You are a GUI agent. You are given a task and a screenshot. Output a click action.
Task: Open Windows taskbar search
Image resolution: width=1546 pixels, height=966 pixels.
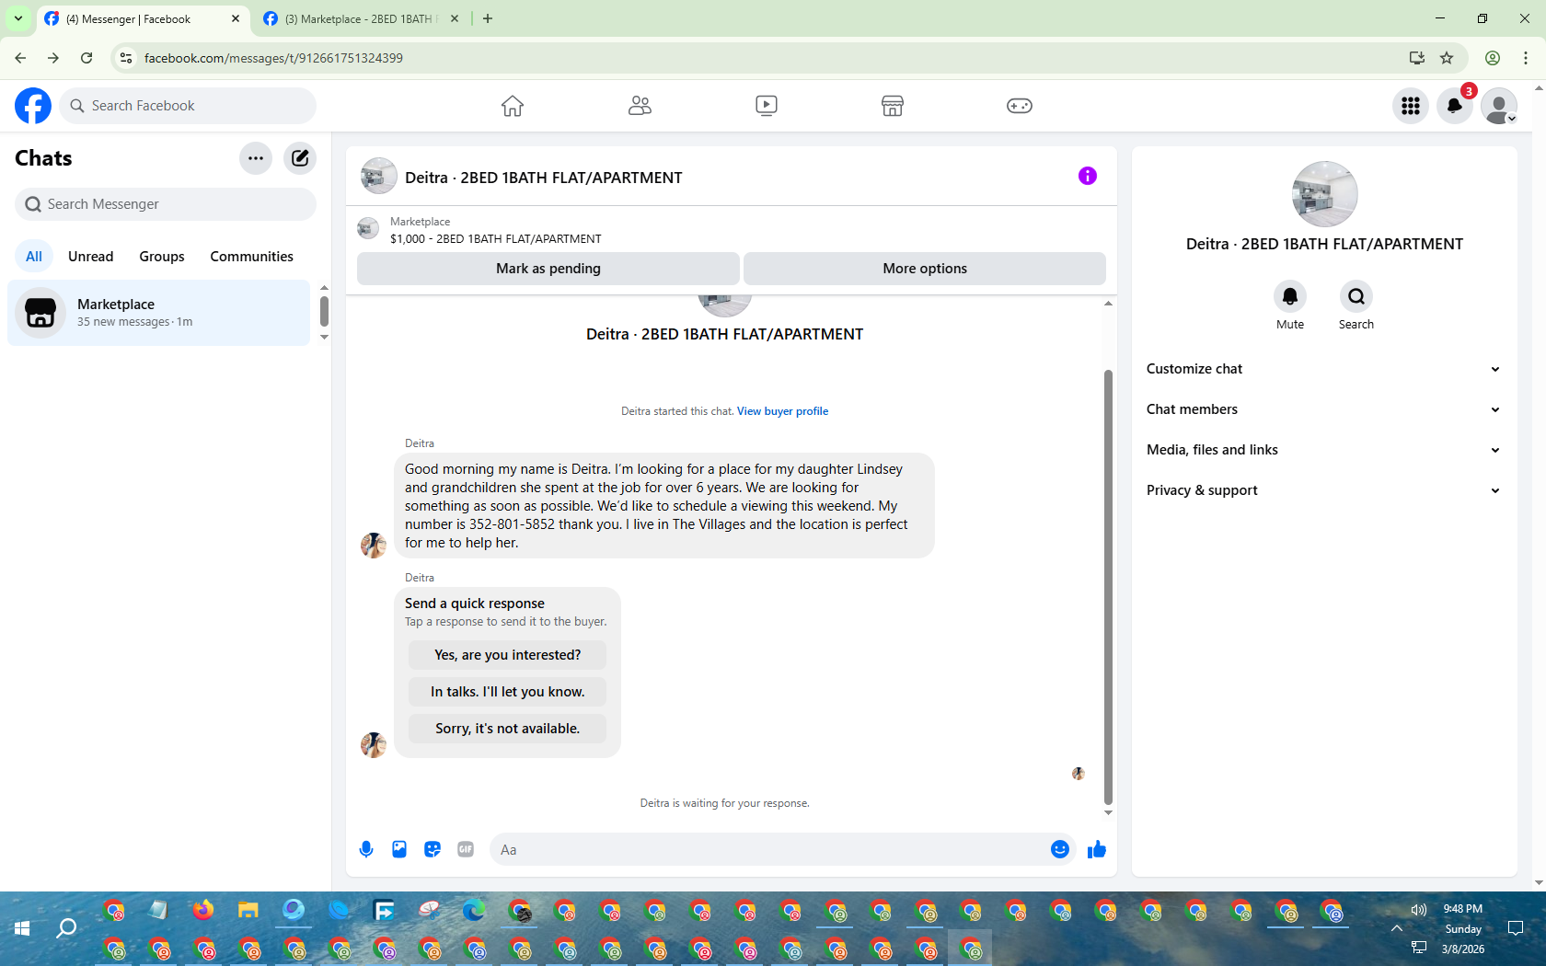(x=66, y=928)
